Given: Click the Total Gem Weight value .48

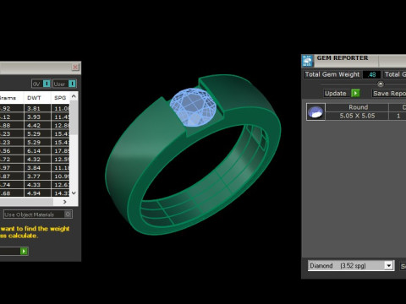Looking at the screenshot, I should [x=372, y=74].
